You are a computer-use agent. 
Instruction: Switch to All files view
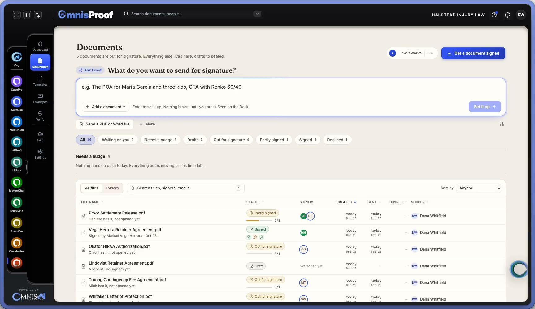click(92, 188)
